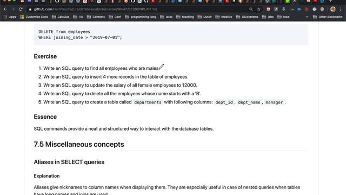The image size is (346, 195).
Task: Bookmark this page with the star icon
Action: point(258,9)
